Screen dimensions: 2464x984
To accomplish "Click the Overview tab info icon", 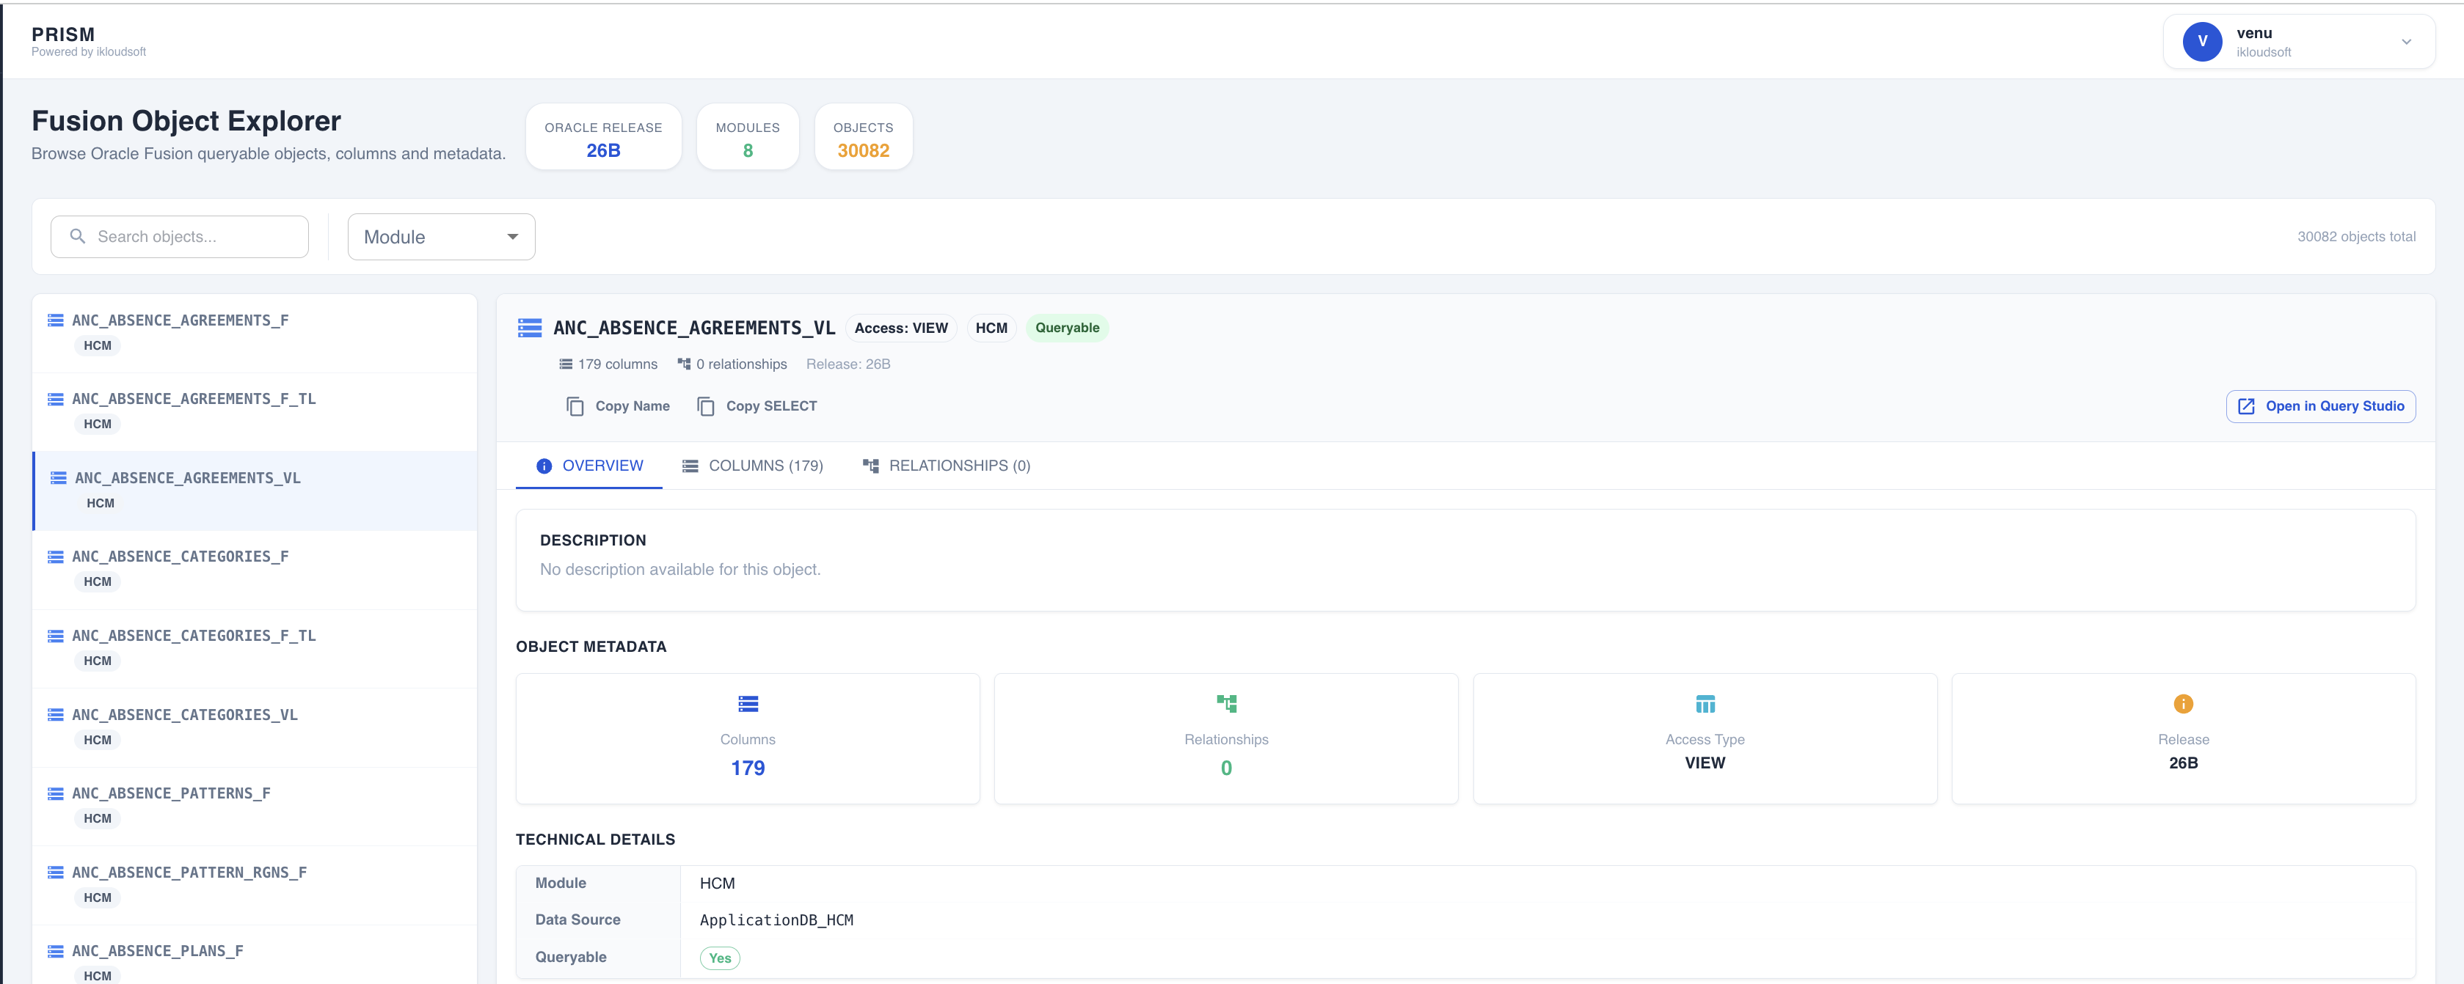I will coord(544,466).
